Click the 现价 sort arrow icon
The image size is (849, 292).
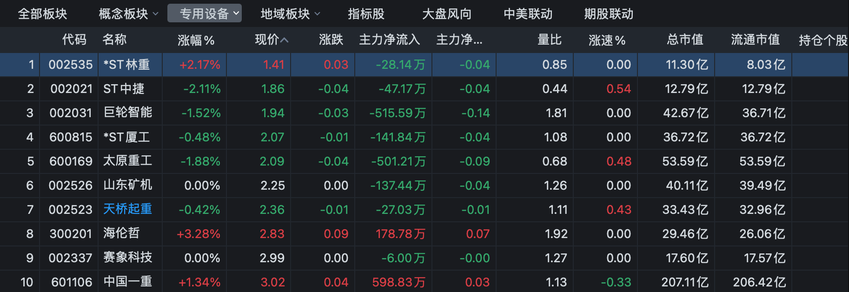[285, 40]
